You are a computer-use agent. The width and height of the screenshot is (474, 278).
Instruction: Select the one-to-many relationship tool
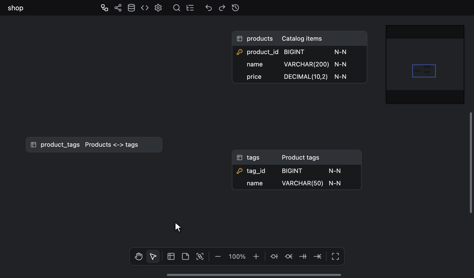pos(317,256)
